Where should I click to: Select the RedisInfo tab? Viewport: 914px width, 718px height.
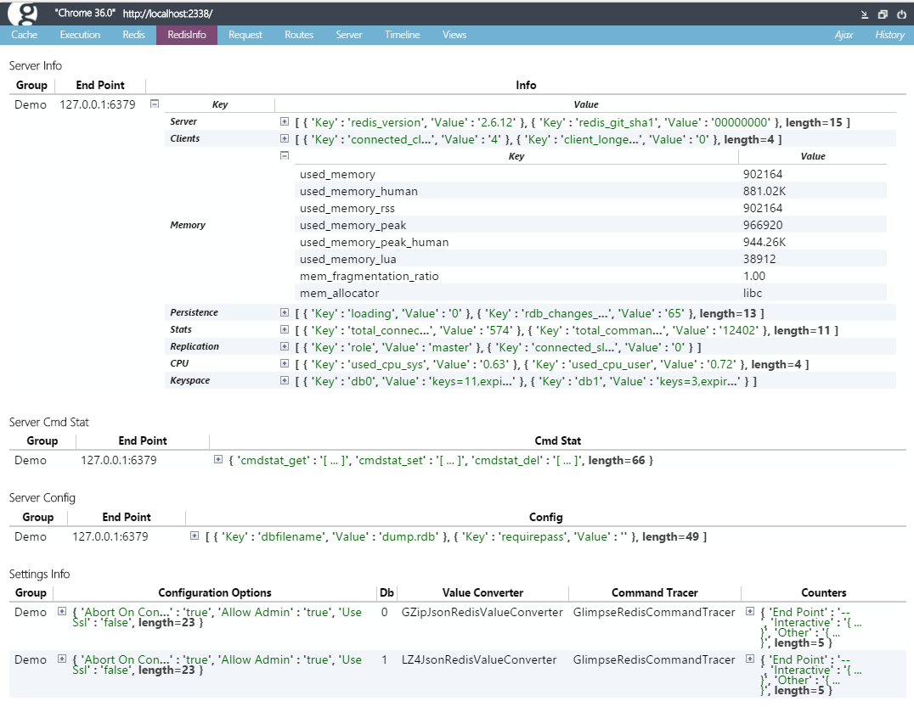coord(187,35)
